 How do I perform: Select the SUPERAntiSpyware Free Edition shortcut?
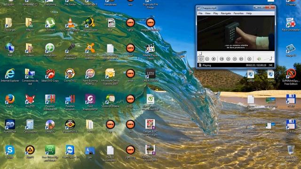291,77
